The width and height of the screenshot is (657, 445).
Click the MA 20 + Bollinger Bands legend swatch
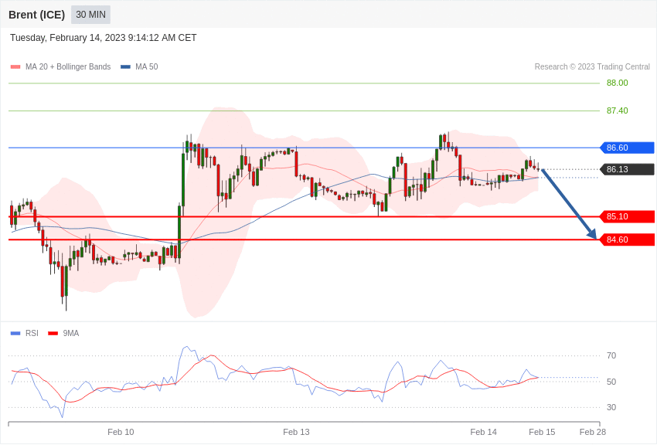15,67
